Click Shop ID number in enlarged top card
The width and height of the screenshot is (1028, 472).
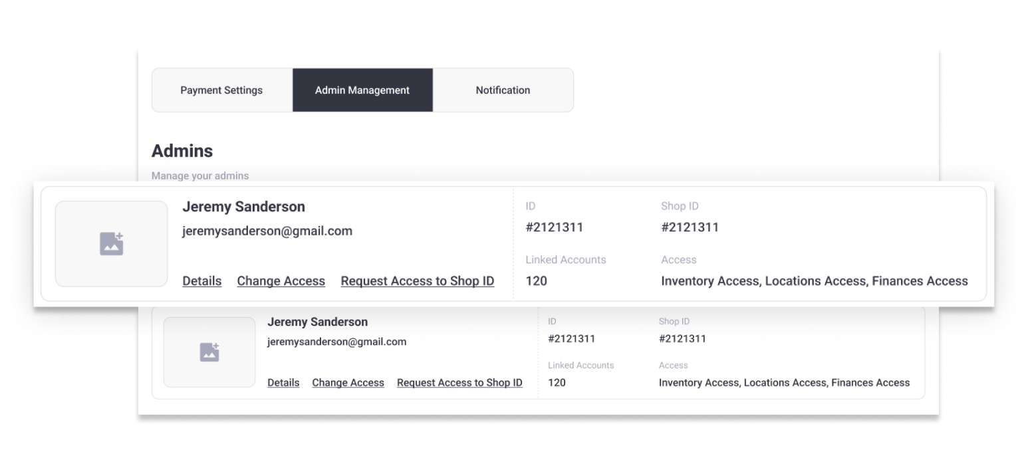pyautogui.click(x=690, y=227)
